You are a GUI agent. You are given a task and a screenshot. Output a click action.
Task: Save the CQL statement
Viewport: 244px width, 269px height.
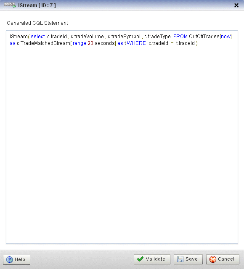(188, 259)
